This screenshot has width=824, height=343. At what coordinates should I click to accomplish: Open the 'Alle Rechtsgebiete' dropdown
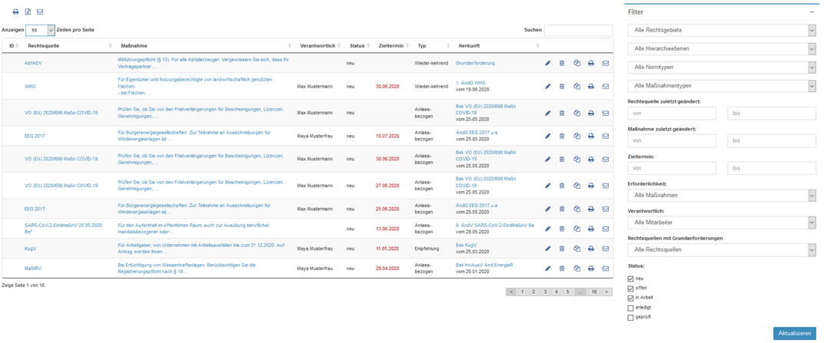(722, 31)
